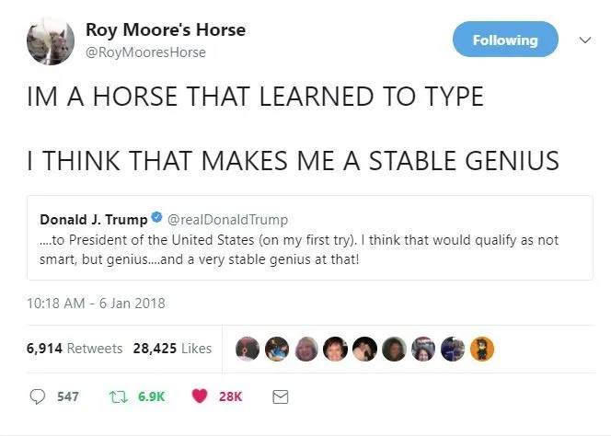Open Roy Moore's Horse profile avatar
The width and height of the screenshot is (611, 436).
pyautogui.click(x=51, y=41)
